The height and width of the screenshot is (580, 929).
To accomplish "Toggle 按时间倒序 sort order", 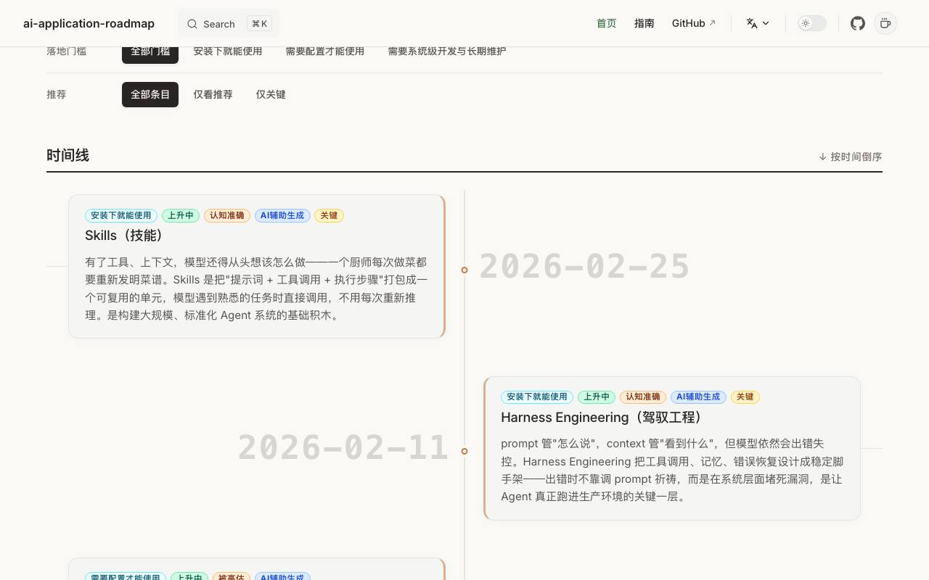I will point(850,157).
